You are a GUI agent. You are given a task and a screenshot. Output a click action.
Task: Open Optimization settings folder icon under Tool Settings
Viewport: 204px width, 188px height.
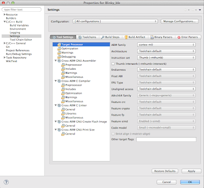59,48
